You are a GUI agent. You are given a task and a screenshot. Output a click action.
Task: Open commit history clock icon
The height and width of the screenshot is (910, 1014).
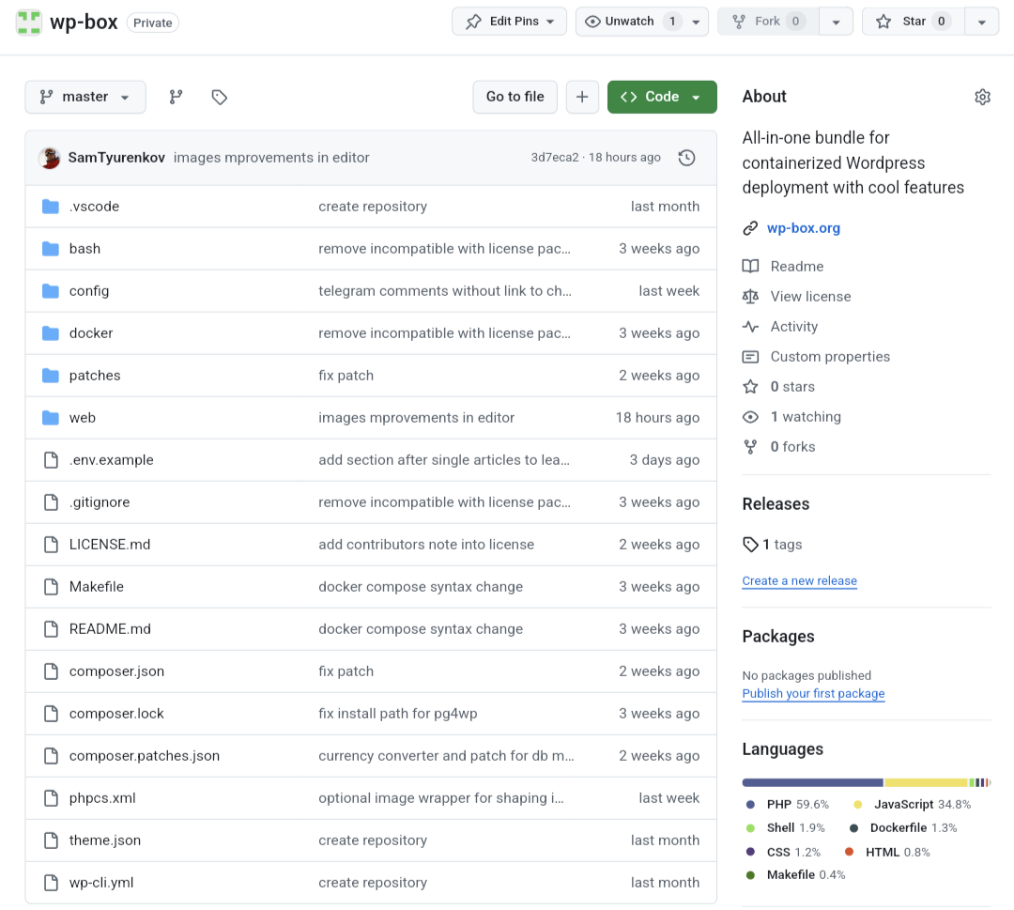(x=686, y=158)
